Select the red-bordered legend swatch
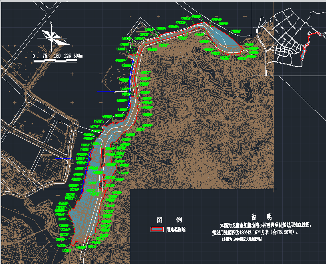The height and width of the screenshot is (264, 326). click(157, 229)
